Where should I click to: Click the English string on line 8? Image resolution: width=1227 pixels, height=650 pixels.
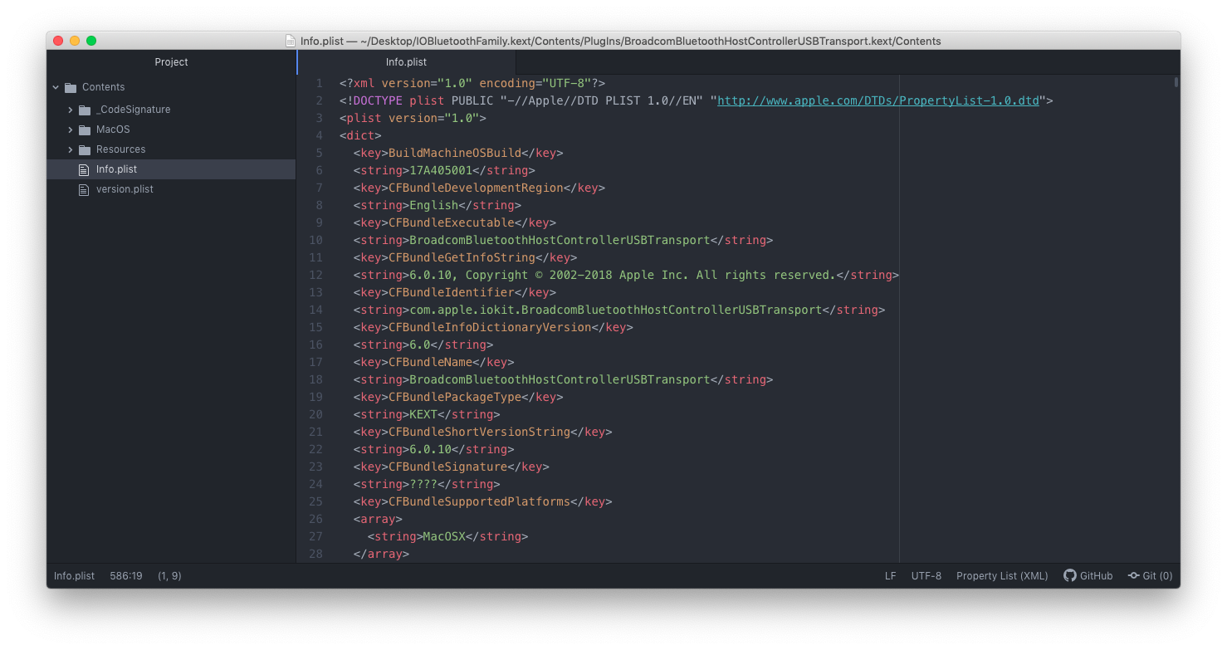(434, 205)
